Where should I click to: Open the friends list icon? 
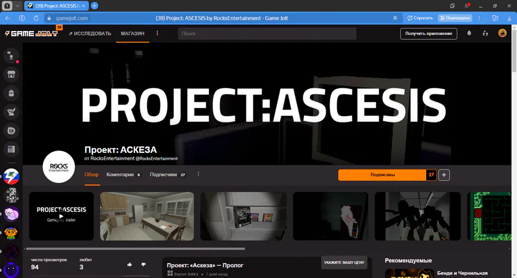485,33
